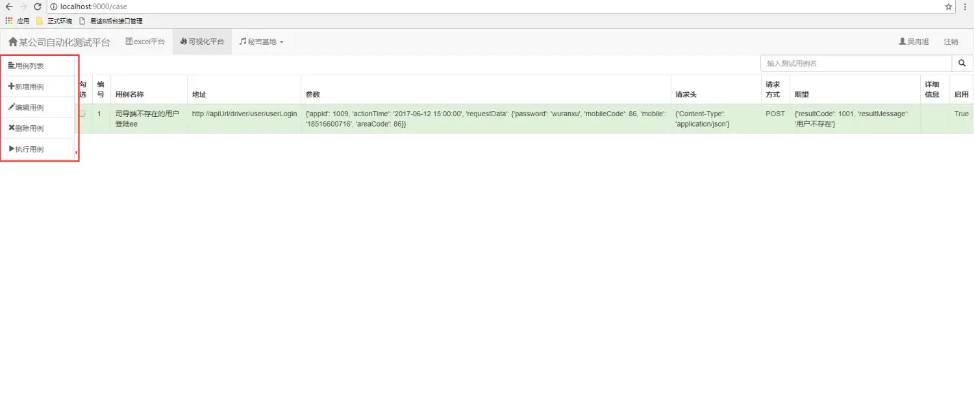Open the Chrome three-dot menu
The height and width of the screenshot is (407, 974).
965,6
